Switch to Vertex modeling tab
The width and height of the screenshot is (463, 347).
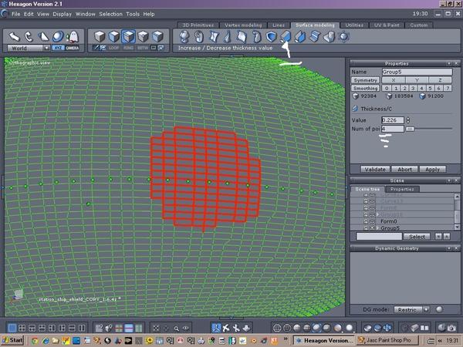coord(243,25)
